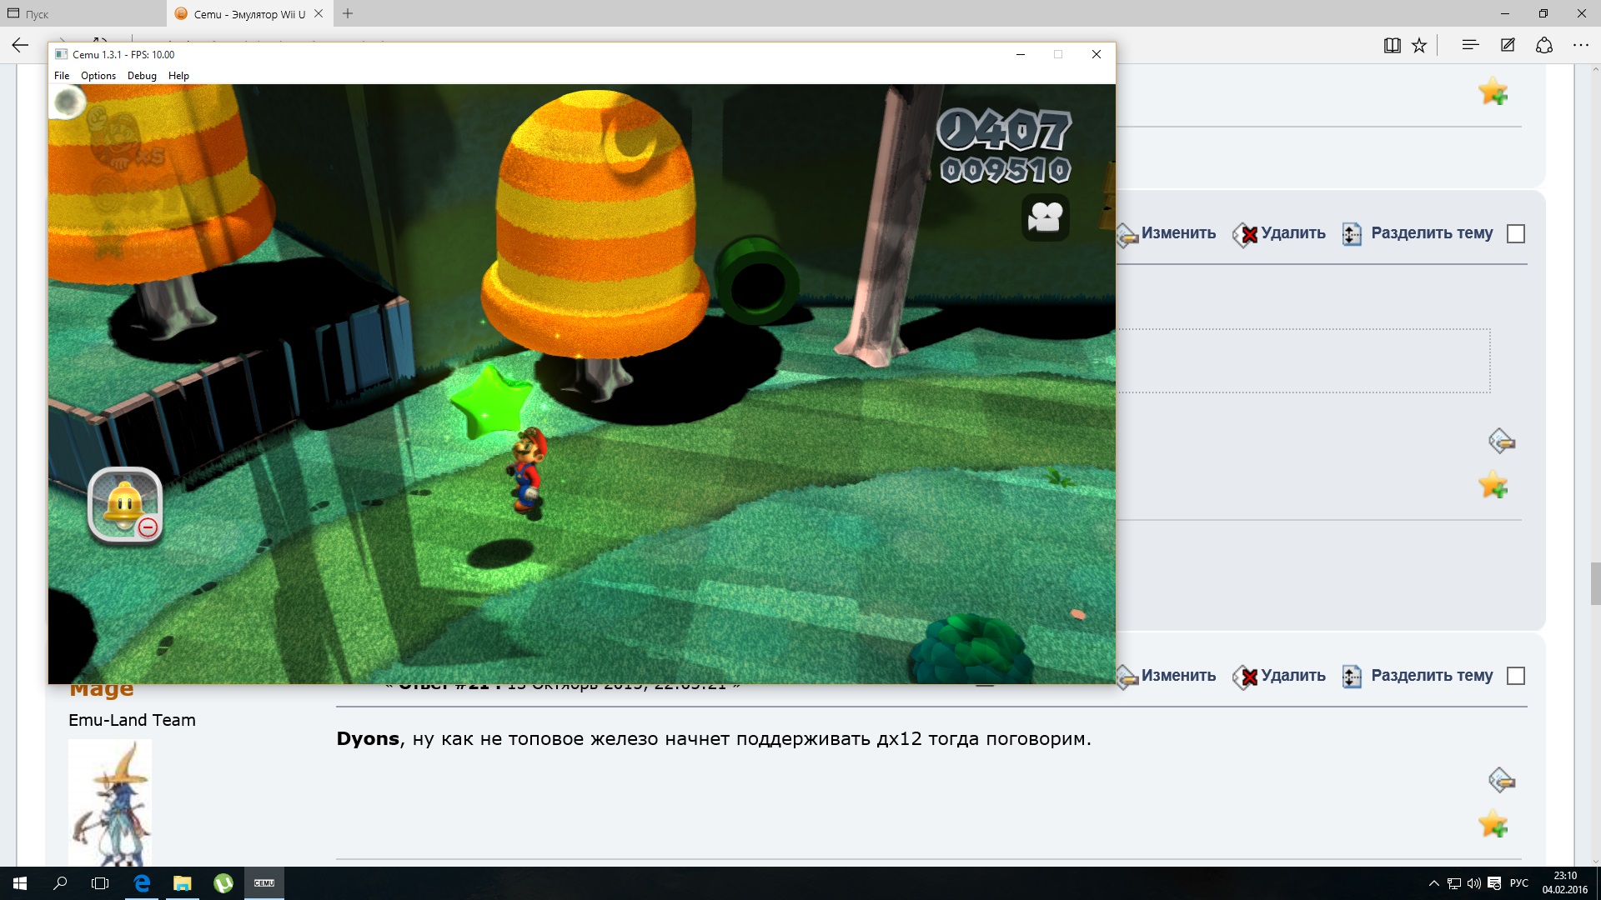Click the quick edit icon in the middle post
The width and height of the screenshot is (1601, 900).
(x=1502, y=441)
